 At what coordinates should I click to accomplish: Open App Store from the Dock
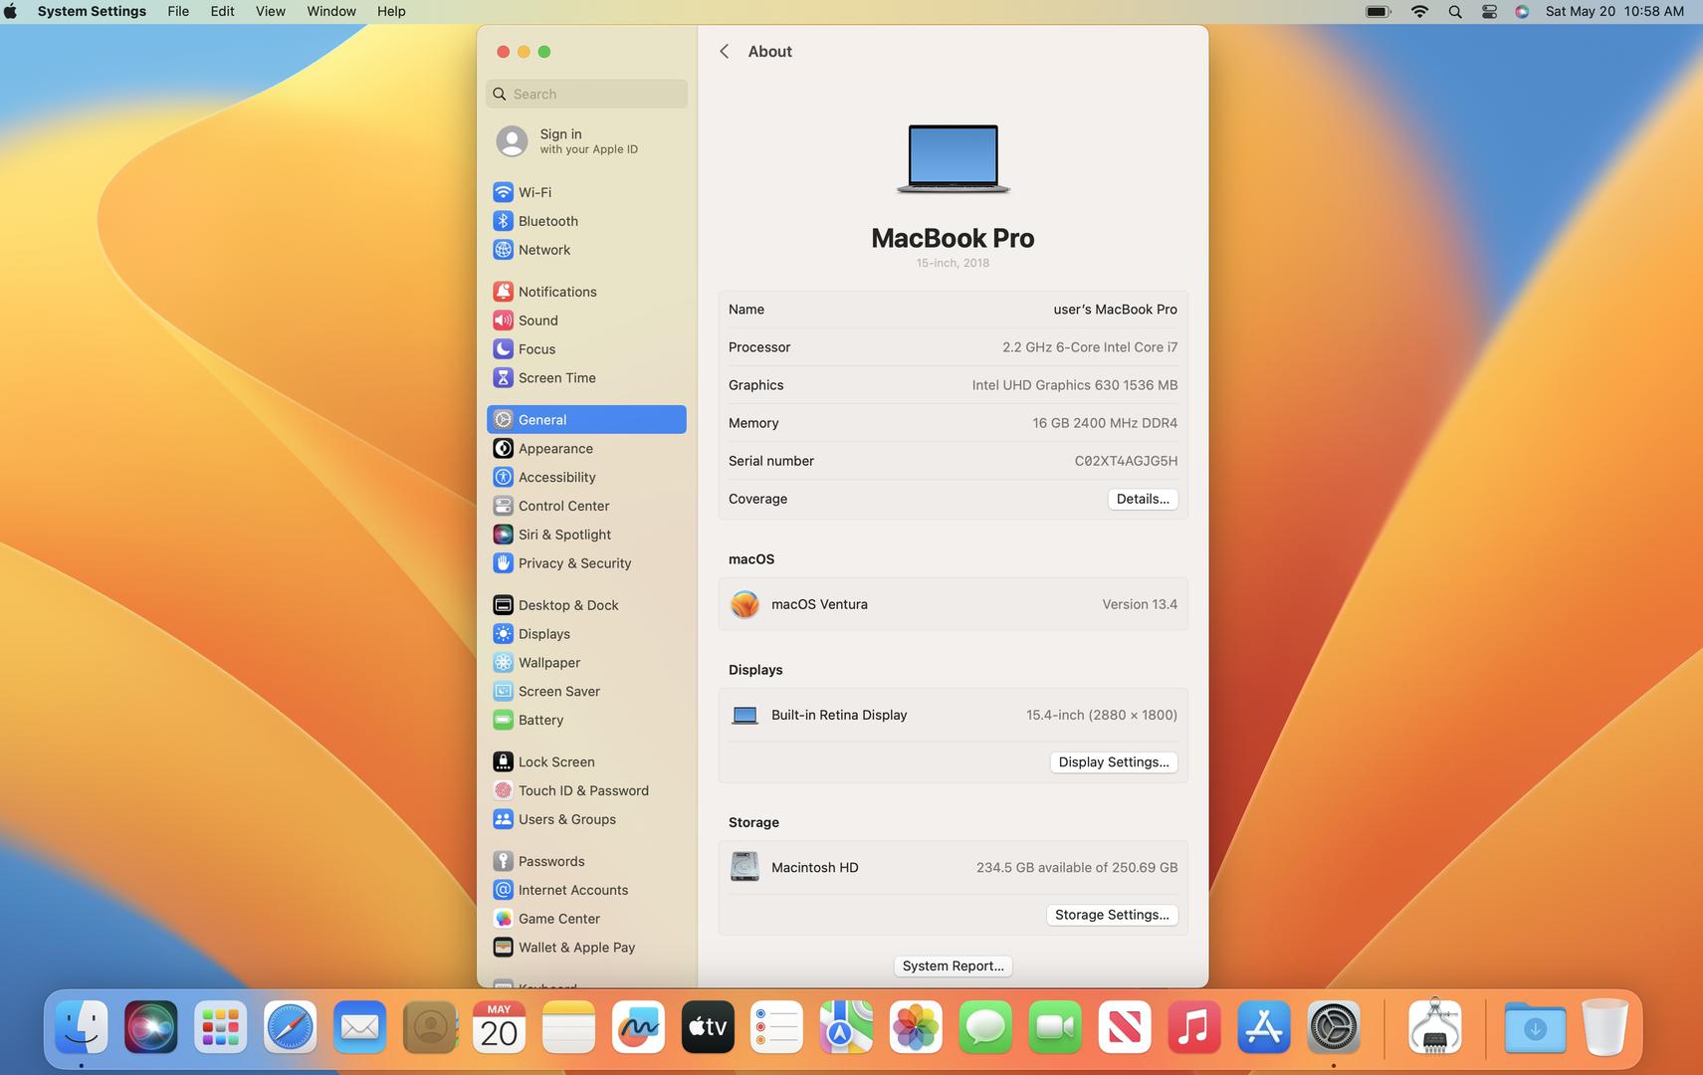1264,1027
